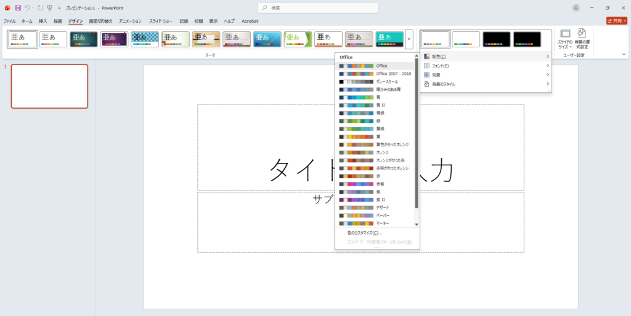Collapse the ribbon using the chevron

623,54
